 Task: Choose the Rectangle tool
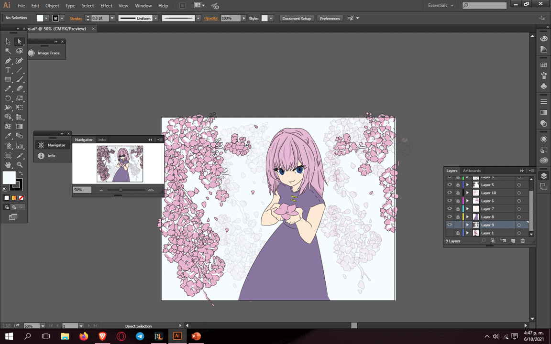tap(8, 80)
